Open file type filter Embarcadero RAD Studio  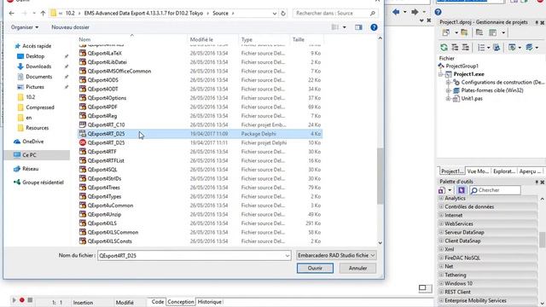click(336, 256)
